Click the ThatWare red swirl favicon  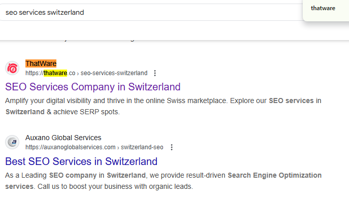[x=12, y=68]
